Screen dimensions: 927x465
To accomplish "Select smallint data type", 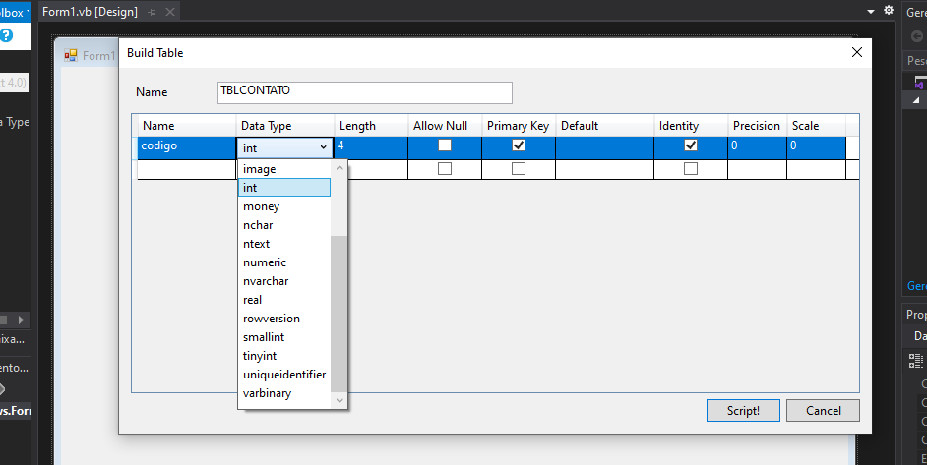I will click(283, 337).
